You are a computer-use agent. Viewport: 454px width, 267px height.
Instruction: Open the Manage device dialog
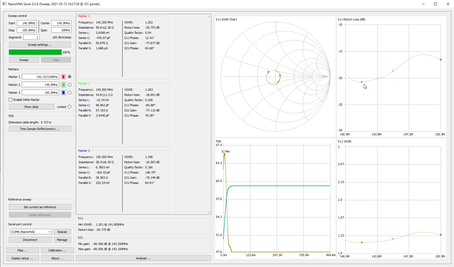click(62, 240)
